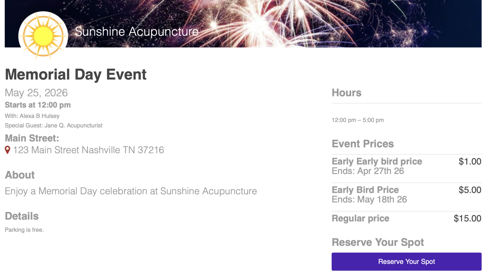Click the 12:00 pm – 5:00 pm hours text
Screen dimensions: 490x277
[x=358, y=120]
